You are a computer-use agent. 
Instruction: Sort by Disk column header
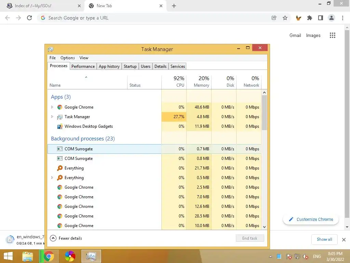pyautogui.click(x=224, y=82)
